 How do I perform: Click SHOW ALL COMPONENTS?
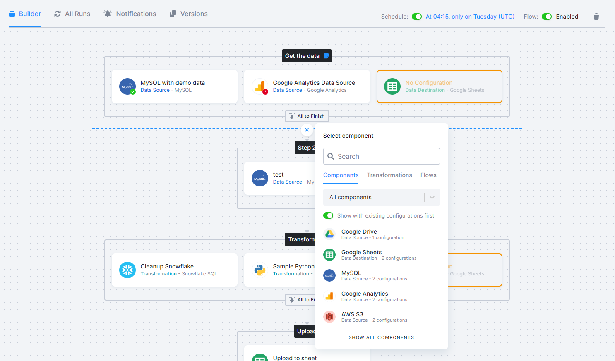(x=381, y=337)
